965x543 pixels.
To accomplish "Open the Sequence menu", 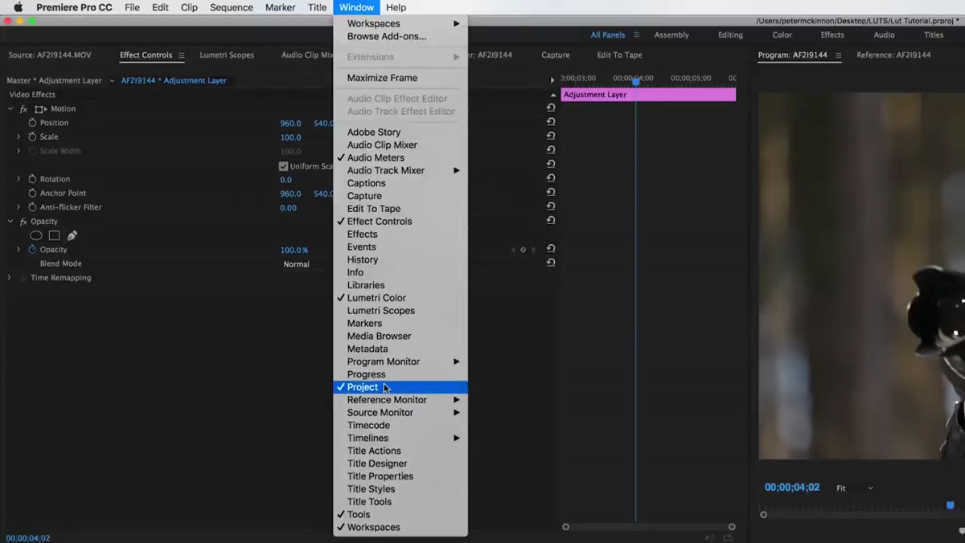I will click(231, 7).
